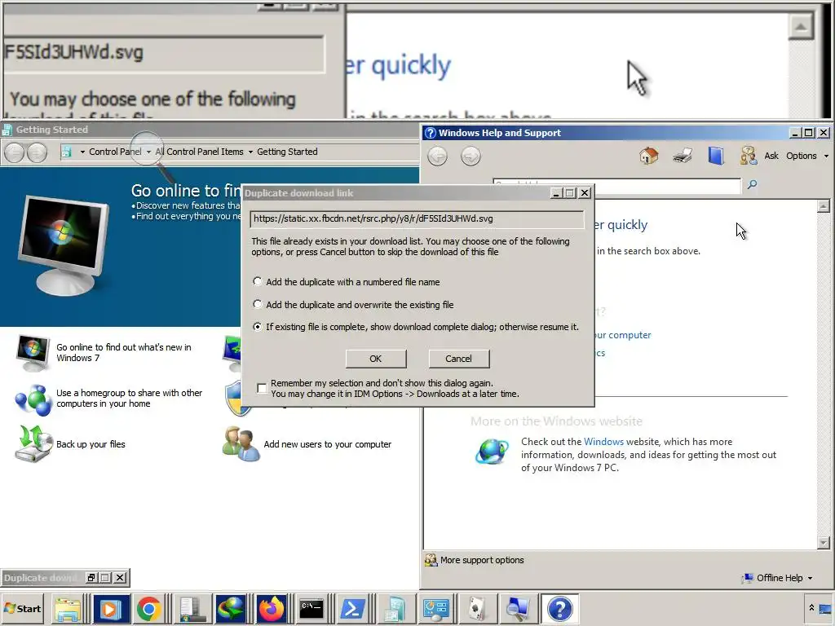Open Google Chrome from taskbar

point(148,609)
